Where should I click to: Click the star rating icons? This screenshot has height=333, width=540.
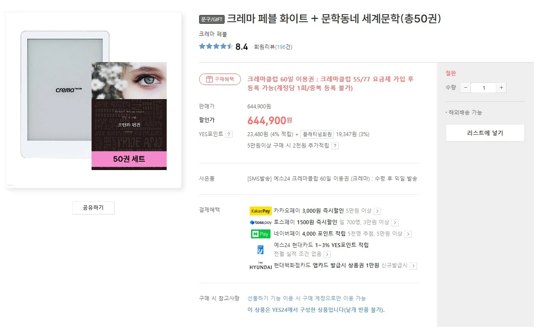[216, 46]
